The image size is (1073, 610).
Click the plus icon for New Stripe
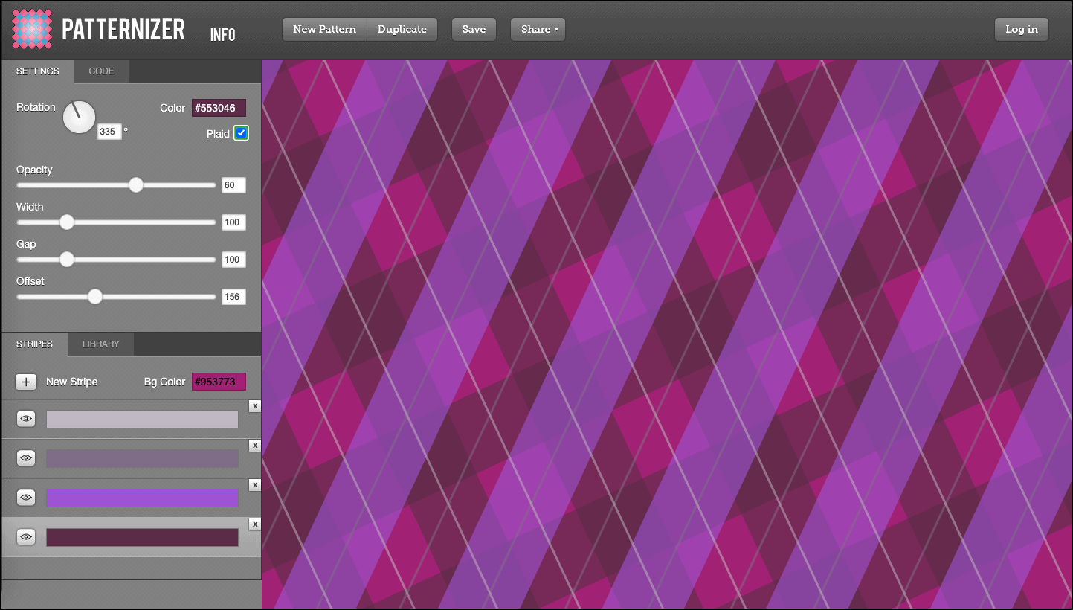coord(26,382)
